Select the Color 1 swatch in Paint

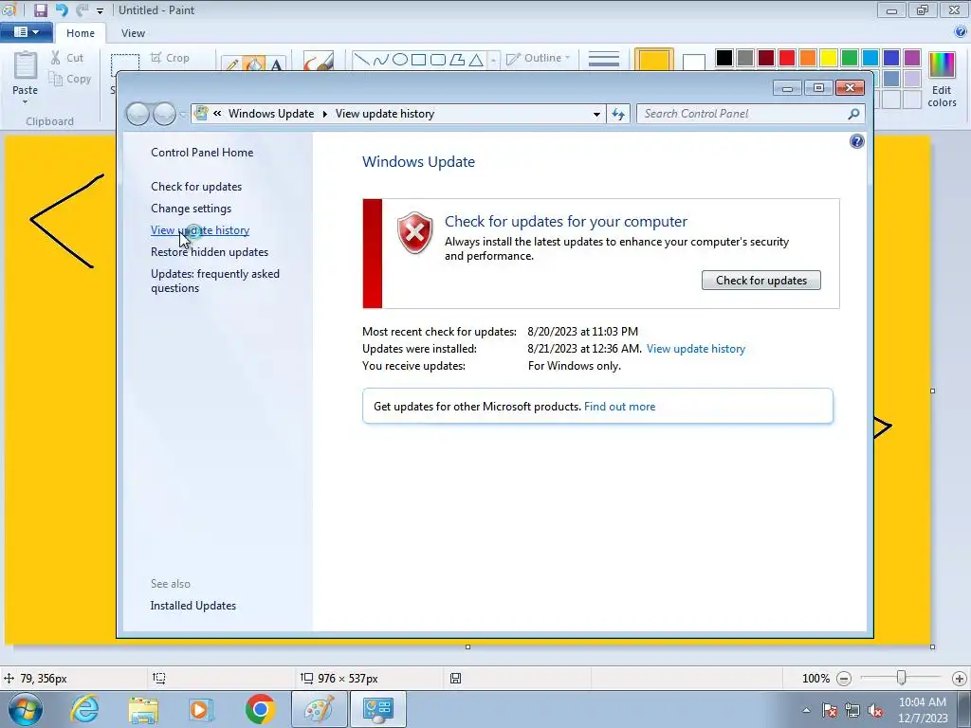pyautogui.click(x=654, y=60)
